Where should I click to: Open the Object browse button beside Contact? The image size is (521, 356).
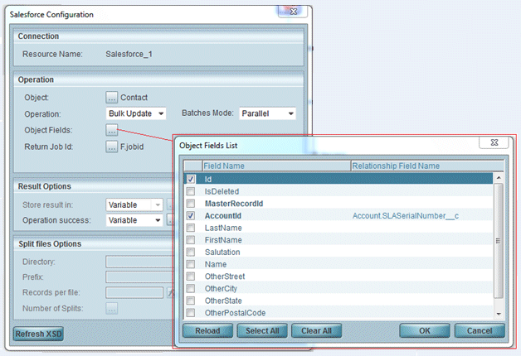click(112, 98)
